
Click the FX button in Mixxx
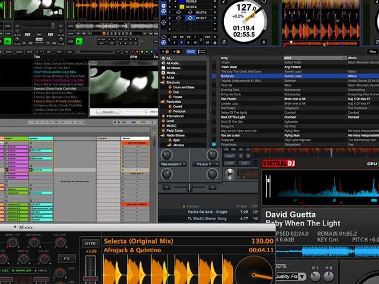(66, 259)
